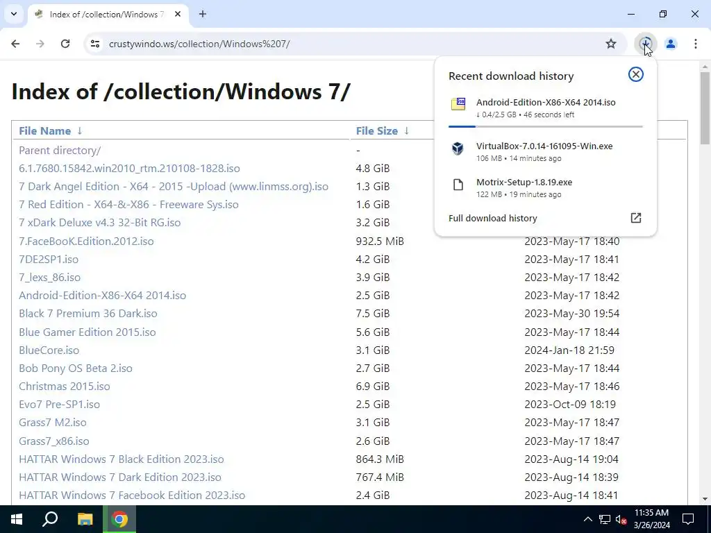Sort descending with File Size arrow
This screenshot has height=533, width=711.
407,131
